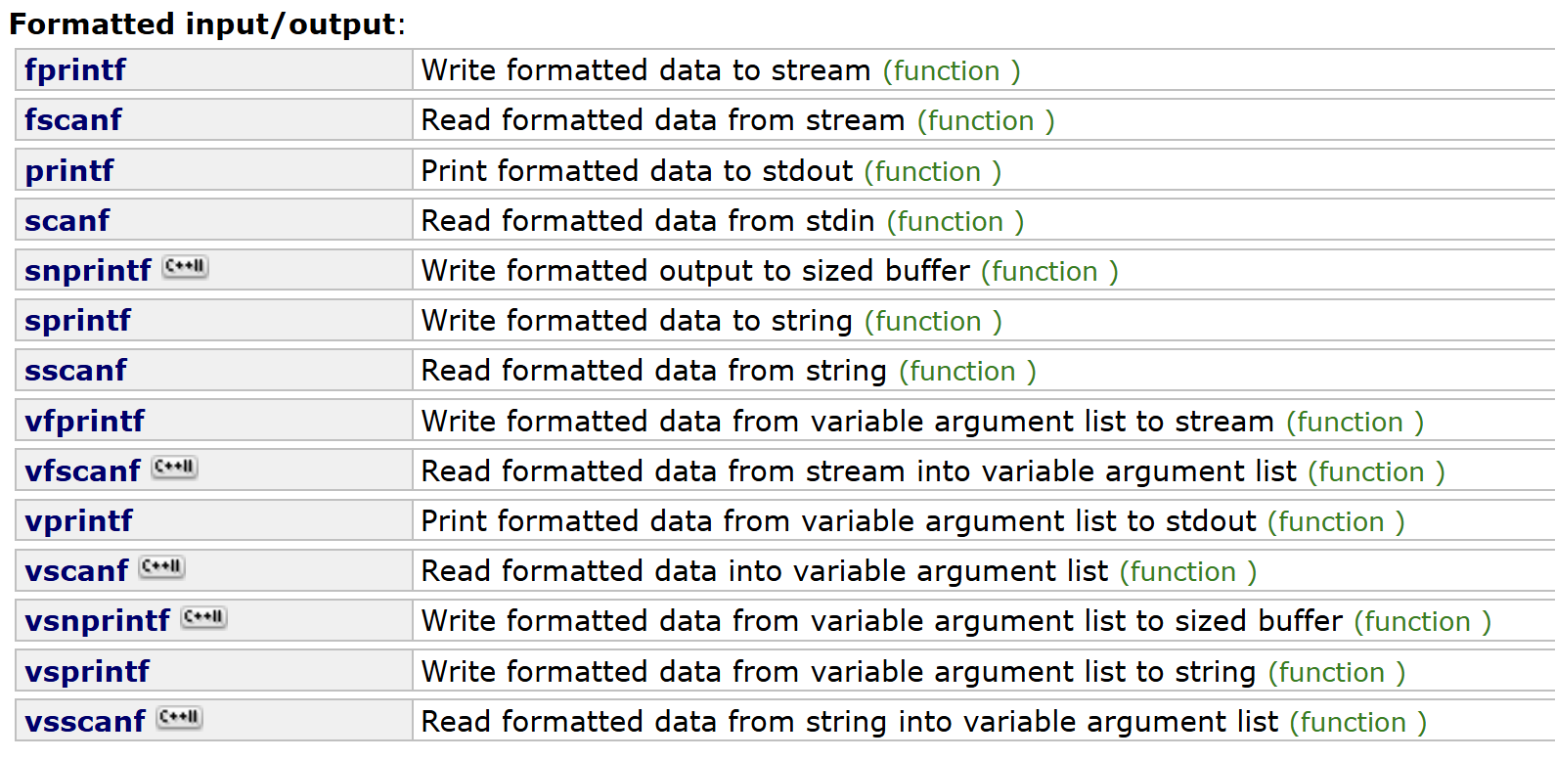
Task: Click the C++11 icon next to vscanf
Action: pyautogui.click(x=161, y=567)
